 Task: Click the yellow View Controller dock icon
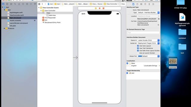96,8
